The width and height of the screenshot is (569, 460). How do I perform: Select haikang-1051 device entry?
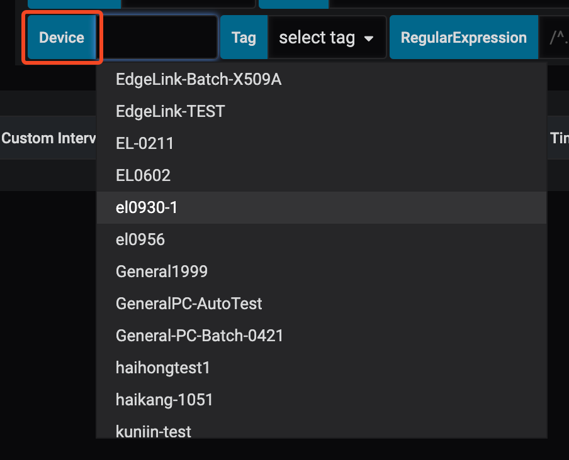click(164, 399)
